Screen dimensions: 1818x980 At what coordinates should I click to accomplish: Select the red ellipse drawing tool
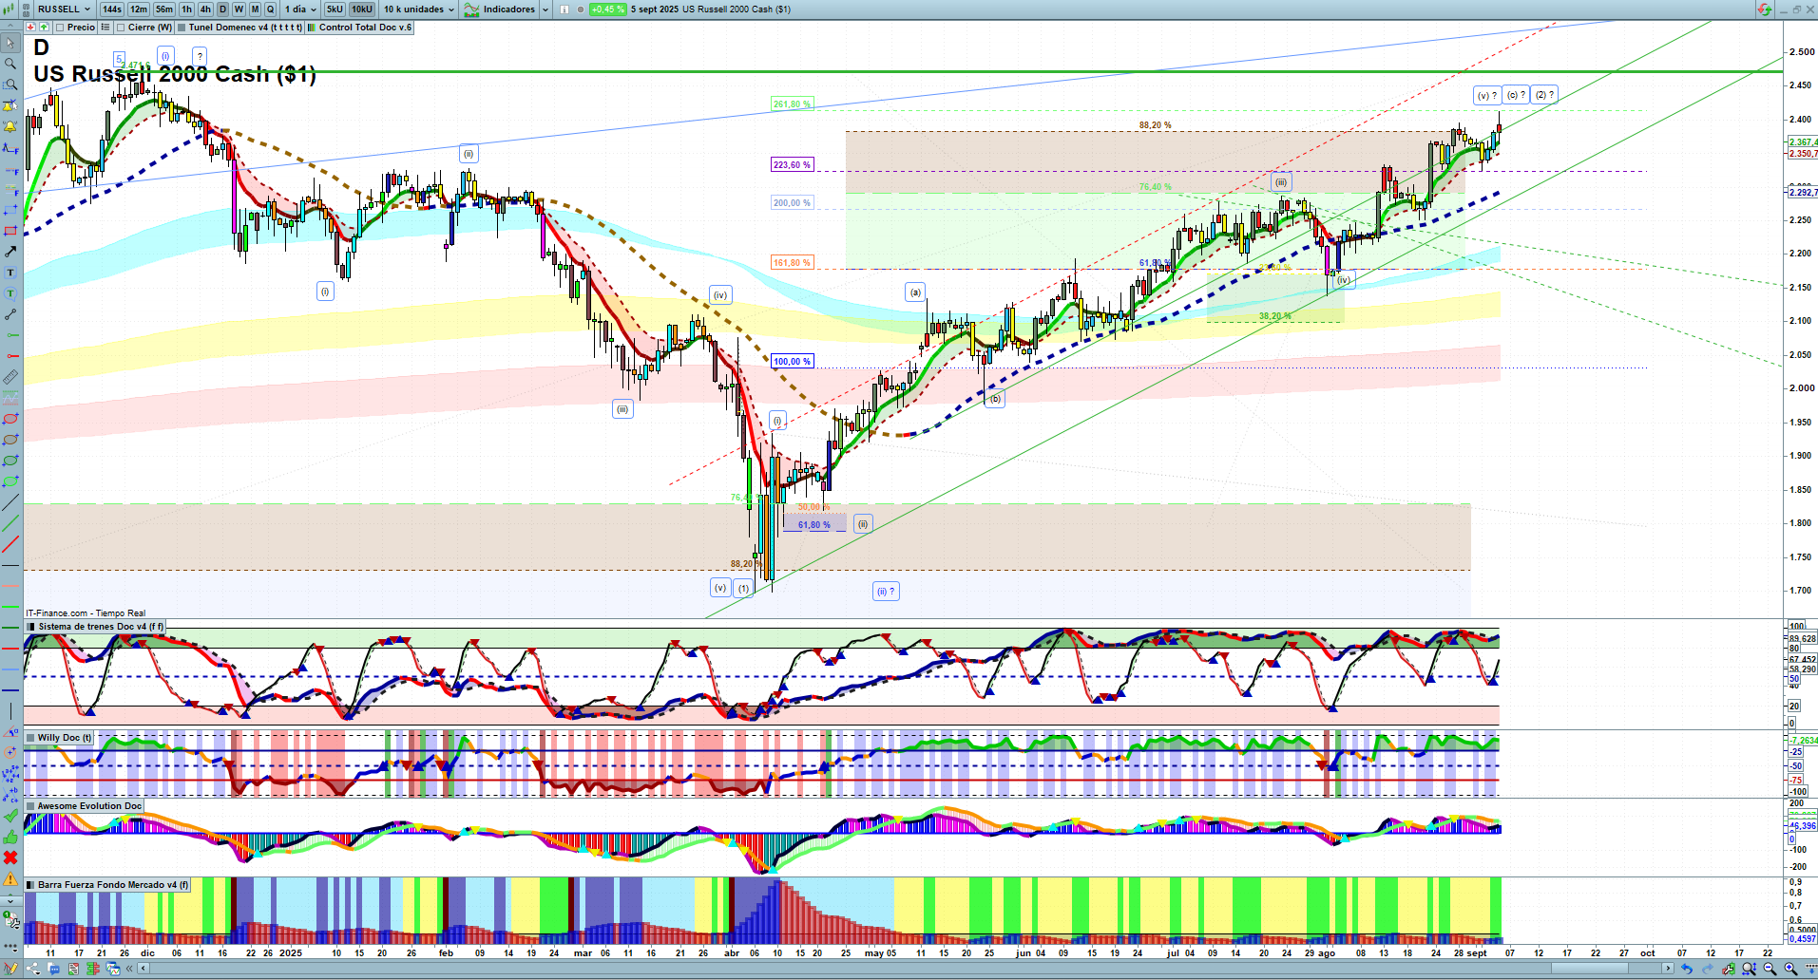tap(10, 419)
